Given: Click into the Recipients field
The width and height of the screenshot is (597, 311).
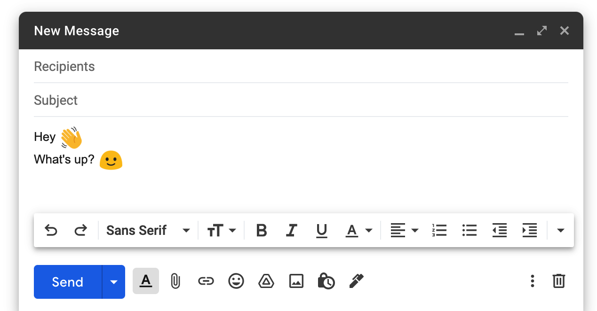Looking at the screenshot, I should pos(301,67).
